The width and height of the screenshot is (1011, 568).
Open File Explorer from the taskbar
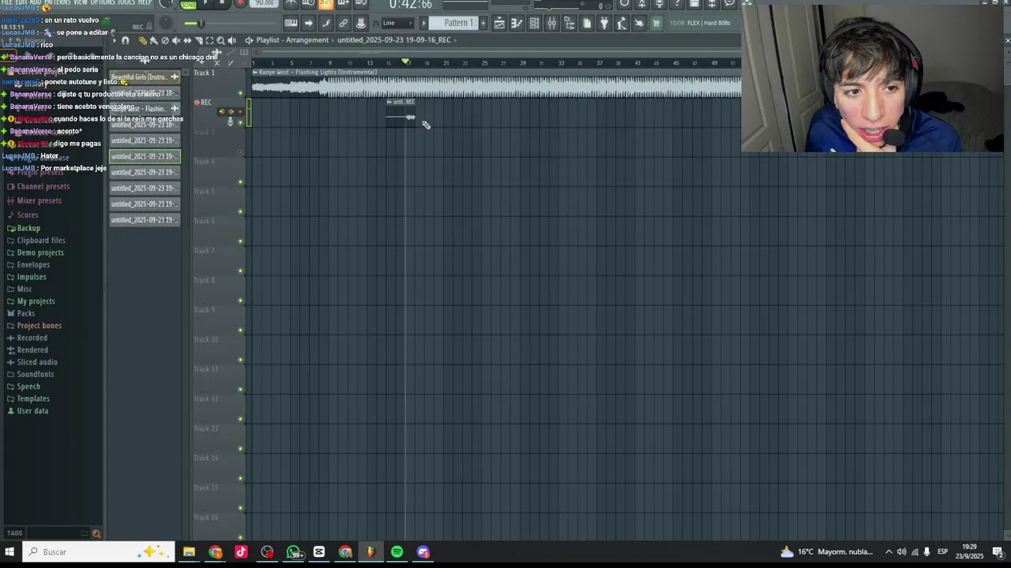[189, 552]
